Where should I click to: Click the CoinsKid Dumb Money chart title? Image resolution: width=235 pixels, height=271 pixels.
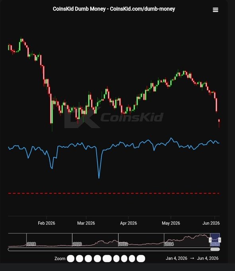[114, 9]
